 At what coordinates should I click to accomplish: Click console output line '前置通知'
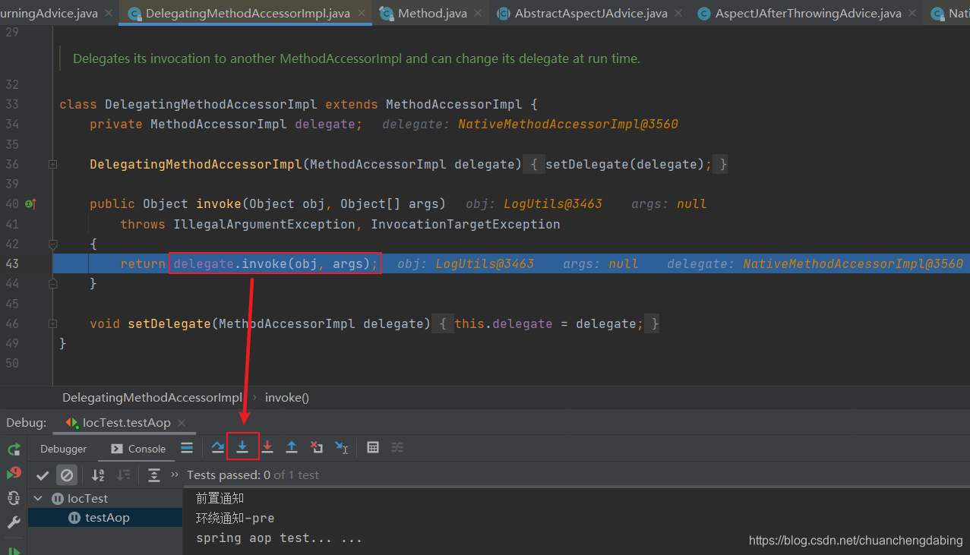pyautogui.click(x=220, y=498)
